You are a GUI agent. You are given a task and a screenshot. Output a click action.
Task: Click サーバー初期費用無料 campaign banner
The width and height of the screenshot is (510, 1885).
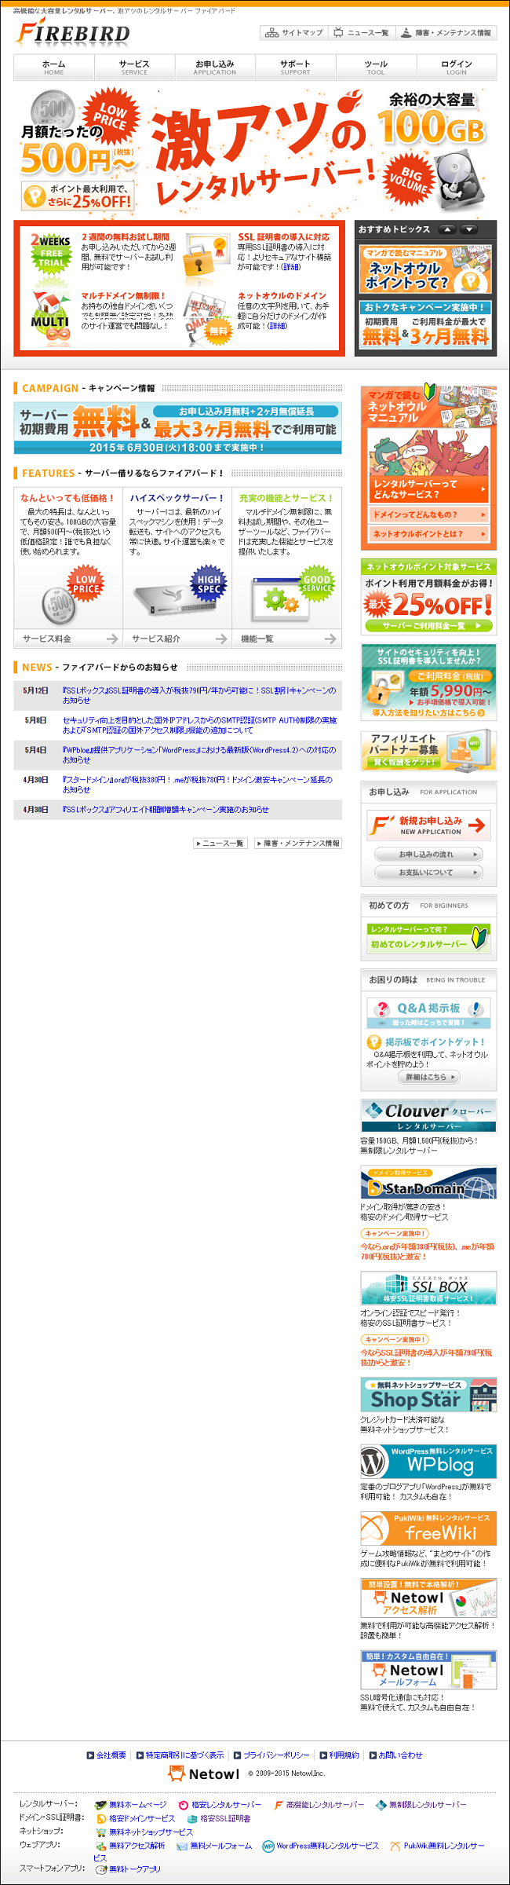point(177,428)
